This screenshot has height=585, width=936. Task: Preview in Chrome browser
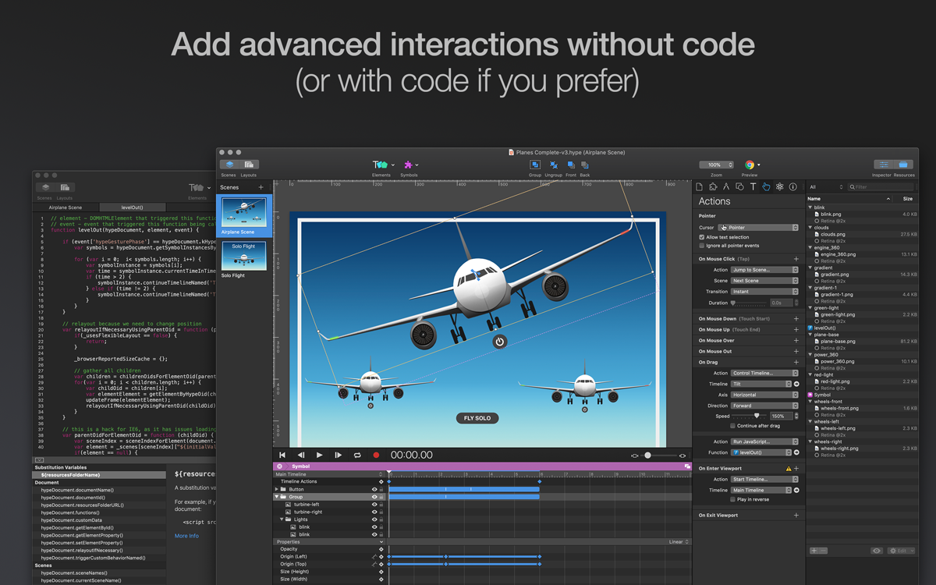[750, 165]
